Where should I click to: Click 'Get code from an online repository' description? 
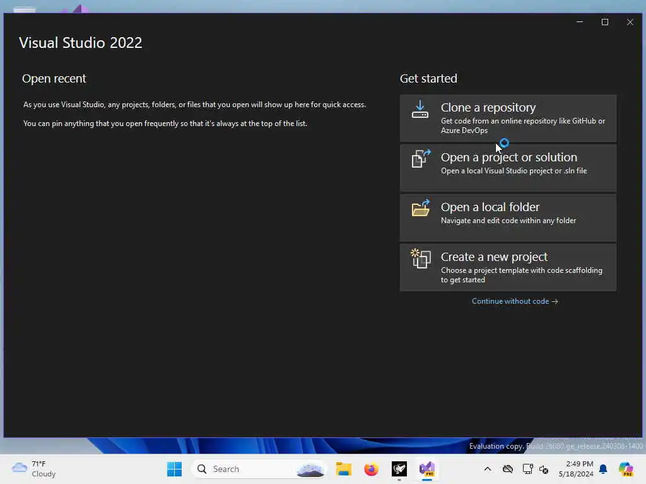523,125
